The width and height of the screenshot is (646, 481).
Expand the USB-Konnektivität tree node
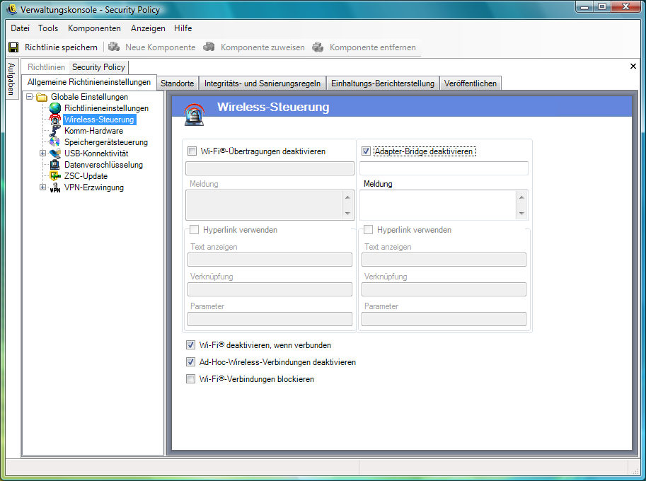(43, 153)
